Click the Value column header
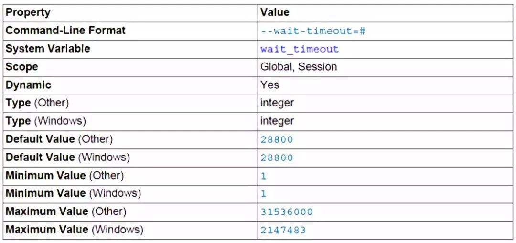The height and width of the screenshot is (243, 516). (275, 12)
